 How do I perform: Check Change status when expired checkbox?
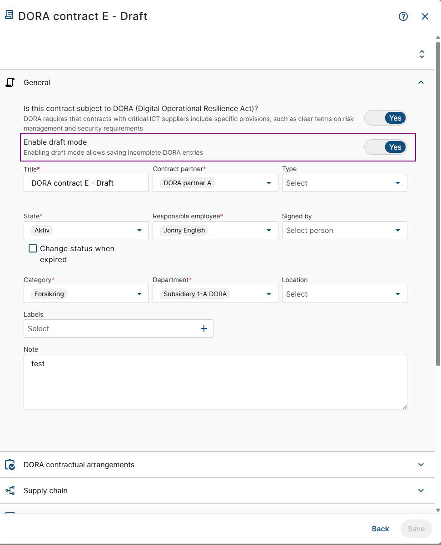click(x=33, y=248)
